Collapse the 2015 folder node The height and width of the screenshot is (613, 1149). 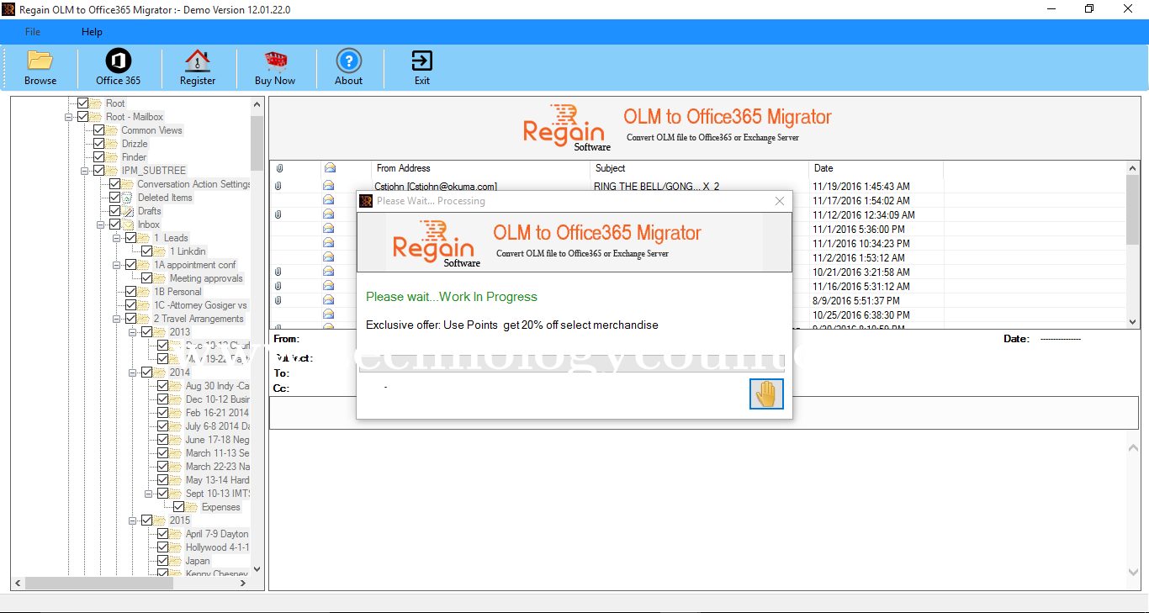tap(133, 521)
